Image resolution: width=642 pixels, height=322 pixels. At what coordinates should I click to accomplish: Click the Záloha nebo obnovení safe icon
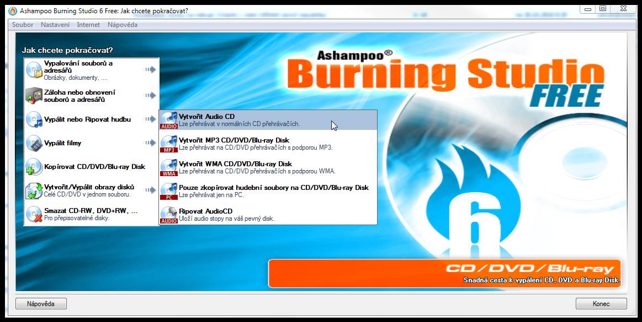(34, 95)
